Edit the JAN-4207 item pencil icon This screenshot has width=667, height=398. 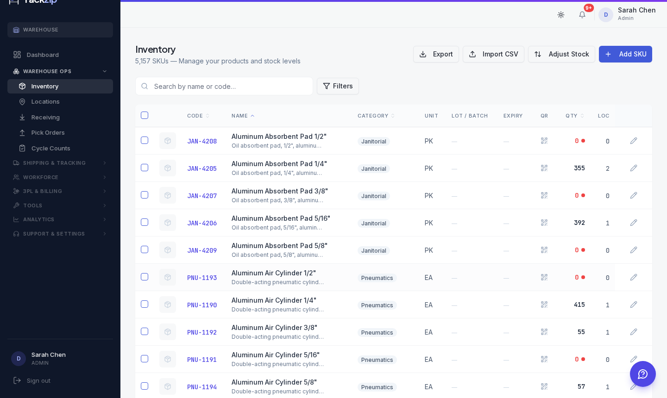click(634, 195)
